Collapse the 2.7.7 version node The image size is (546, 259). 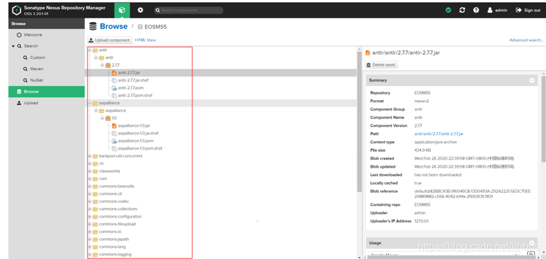click(102, 65)
